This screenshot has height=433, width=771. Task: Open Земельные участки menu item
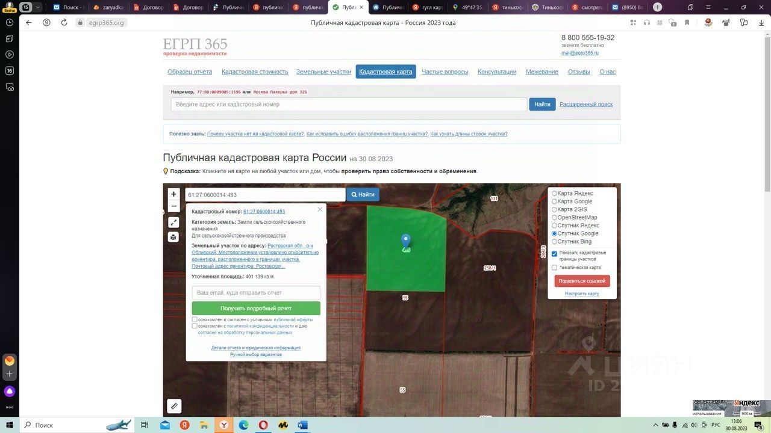[x=323, y=72]
